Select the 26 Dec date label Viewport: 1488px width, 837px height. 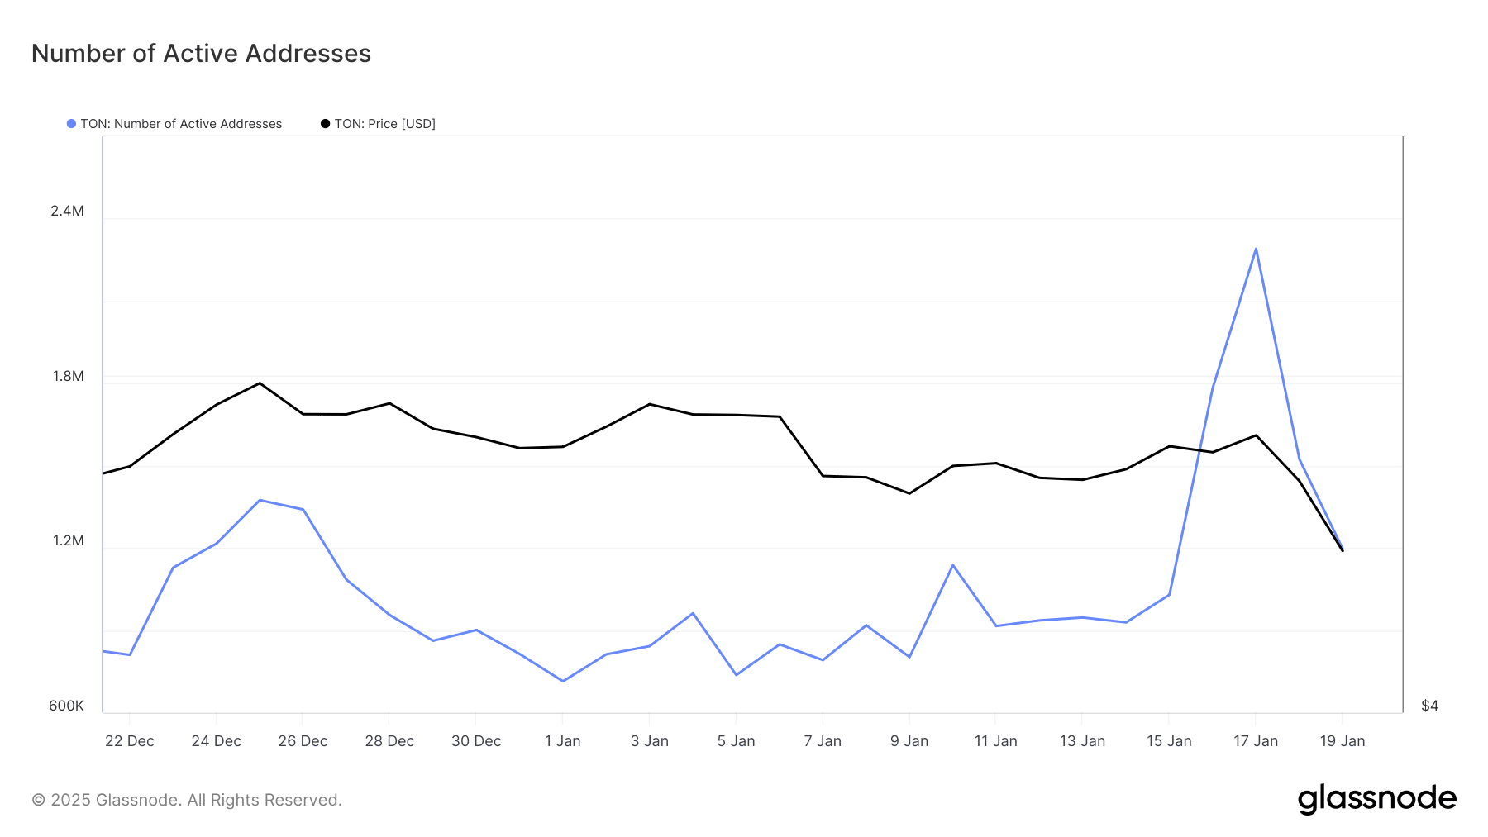[303, 741]
